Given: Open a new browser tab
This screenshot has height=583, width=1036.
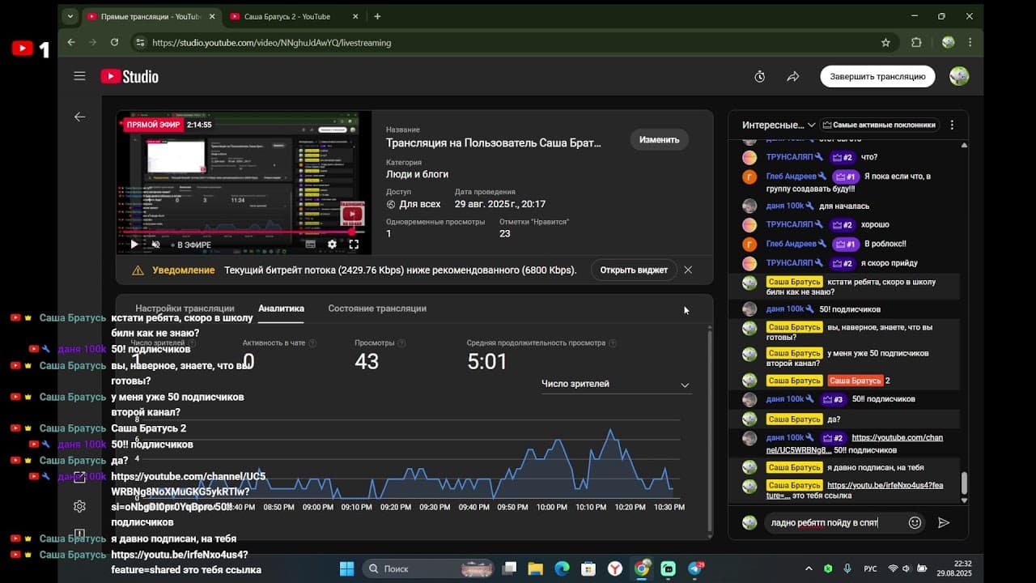Looking at the screenshot, I should point(377,16).
